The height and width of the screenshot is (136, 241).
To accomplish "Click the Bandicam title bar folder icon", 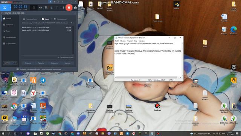I will pos(54,2).
